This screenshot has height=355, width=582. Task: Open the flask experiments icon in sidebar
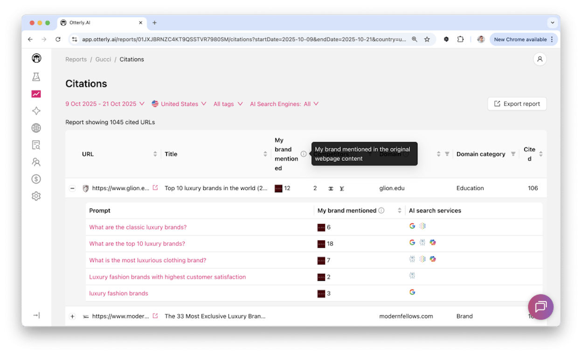[x=36, y=77]
